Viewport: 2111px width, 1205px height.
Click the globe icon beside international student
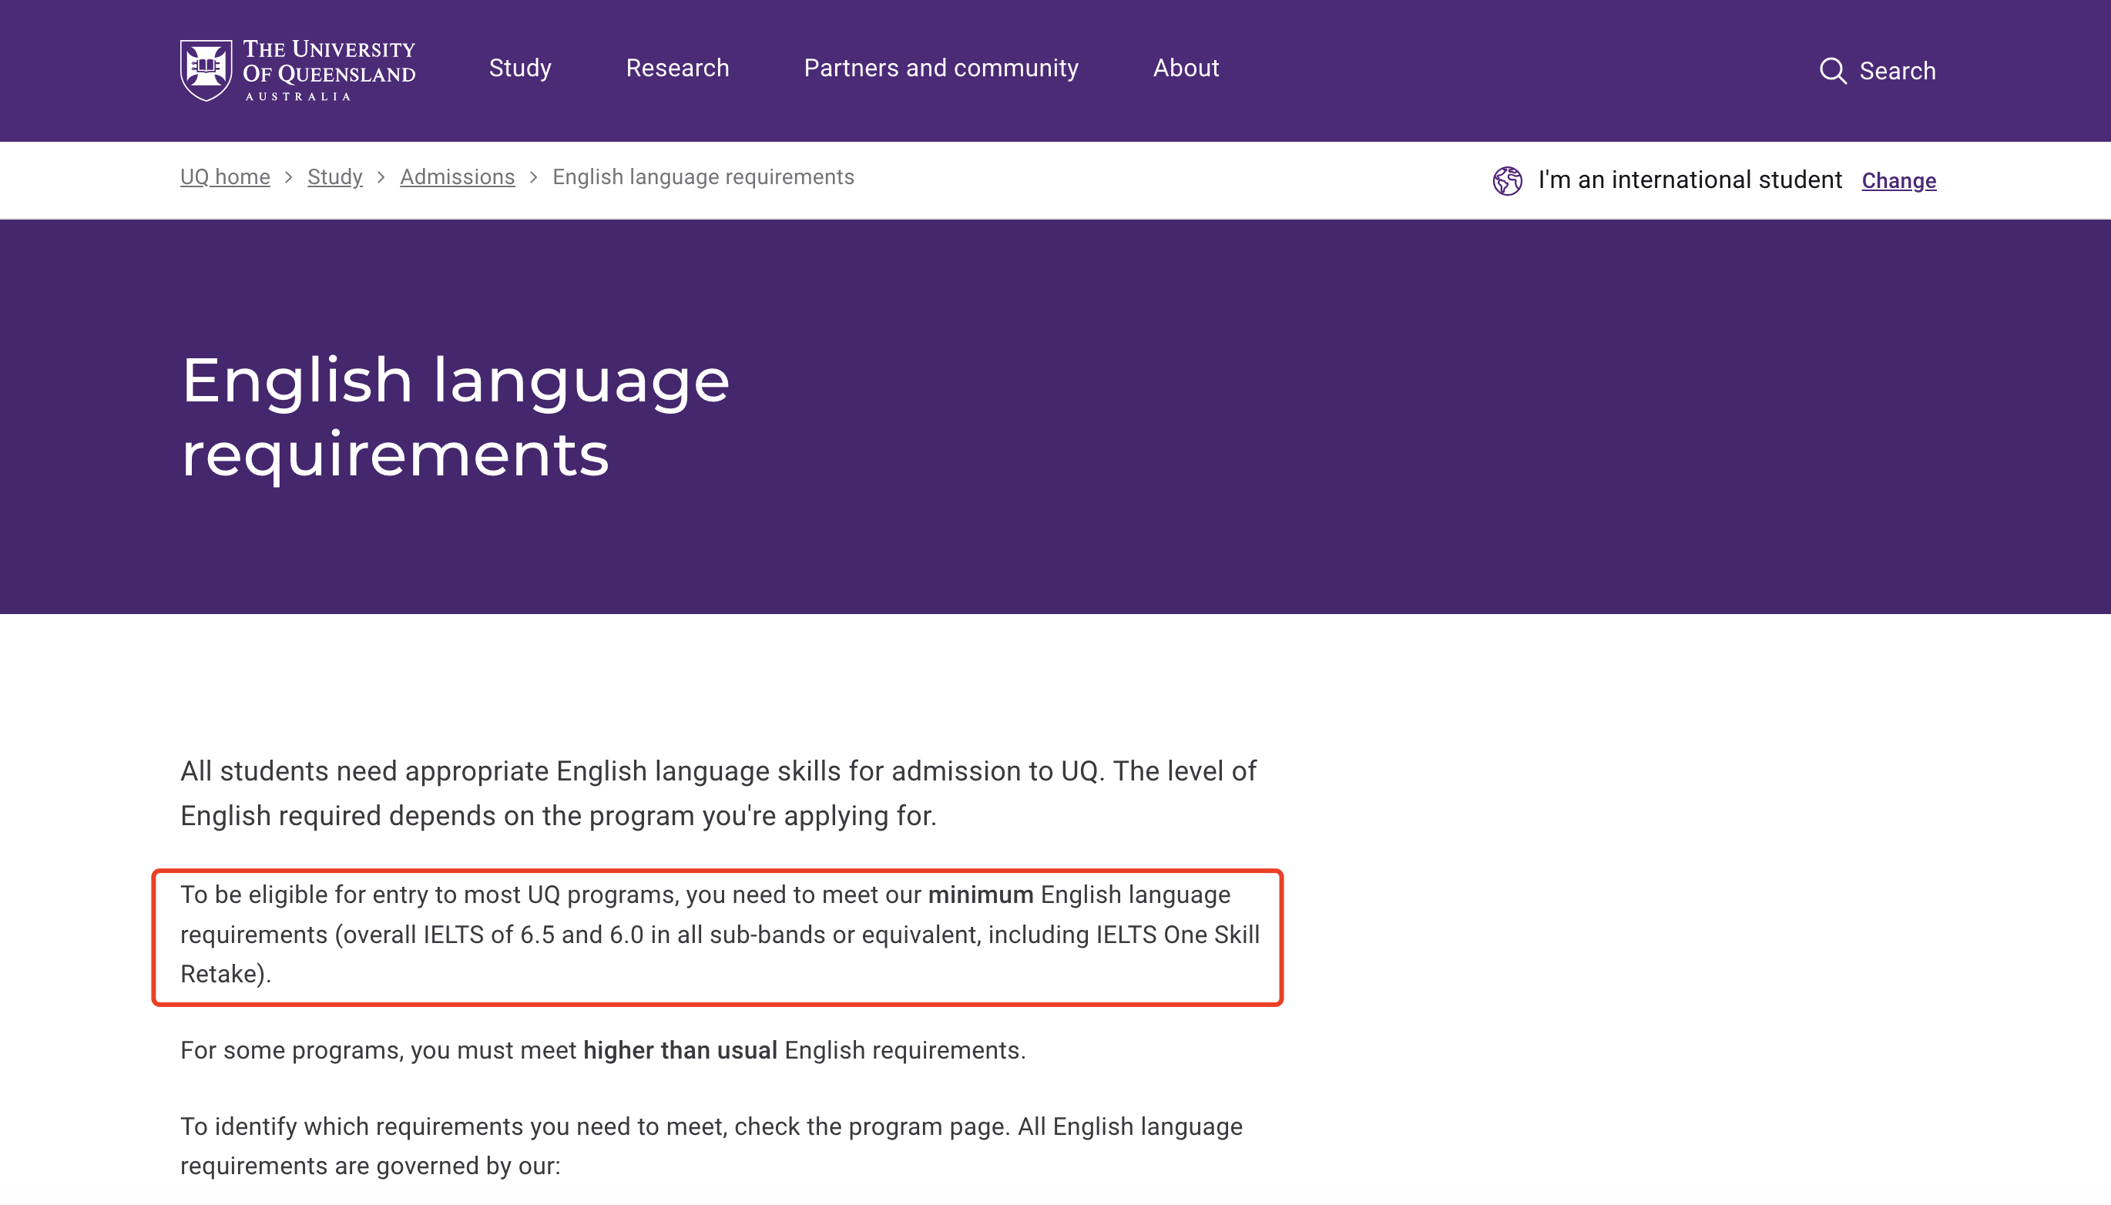[x=1507, y=180]
